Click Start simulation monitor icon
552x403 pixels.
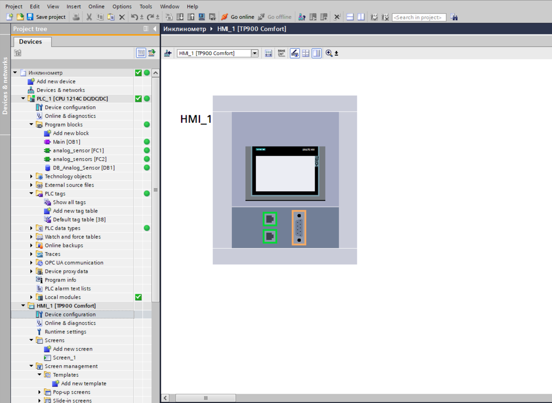[x=201, y=17]
